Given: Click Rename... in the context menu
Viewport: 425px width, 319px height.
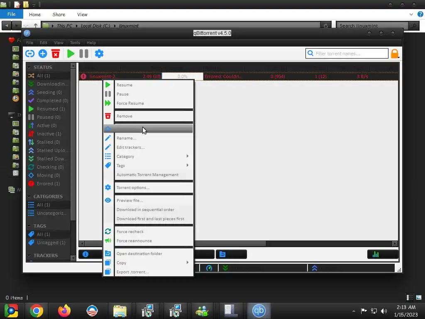Looking at the screenshot, I should [148, 138].
